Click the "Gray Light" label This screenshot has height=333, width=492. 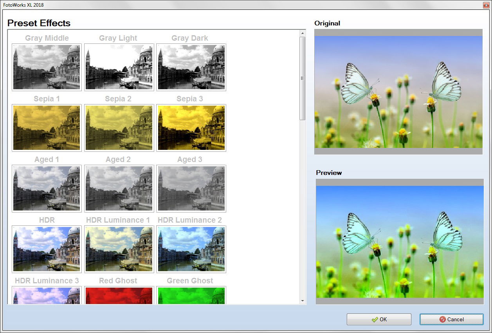coord(118,38)
